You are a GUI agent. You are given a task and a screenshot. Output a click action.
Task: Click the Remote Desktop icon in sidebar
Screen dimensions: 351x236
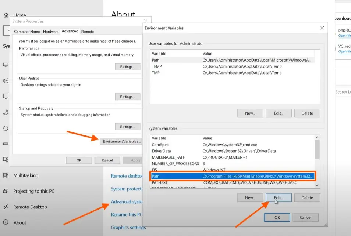coord(6,207)
